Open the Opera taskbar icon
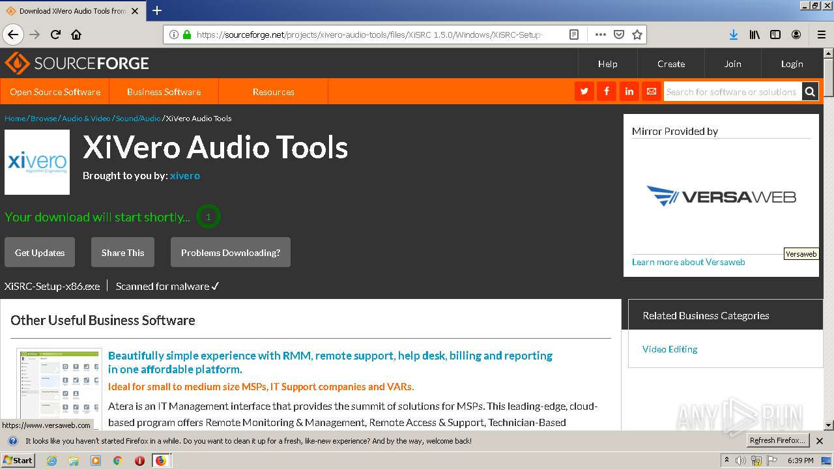This screenshot has height=469, width=834. click(139, 461)
